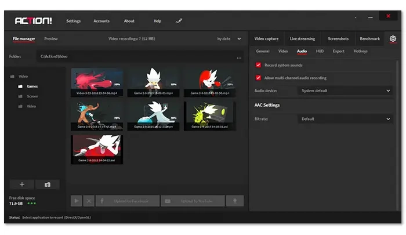Uncheck Record system sounds
The width and height of the screenshot is (406, 235).
point(258,65)
